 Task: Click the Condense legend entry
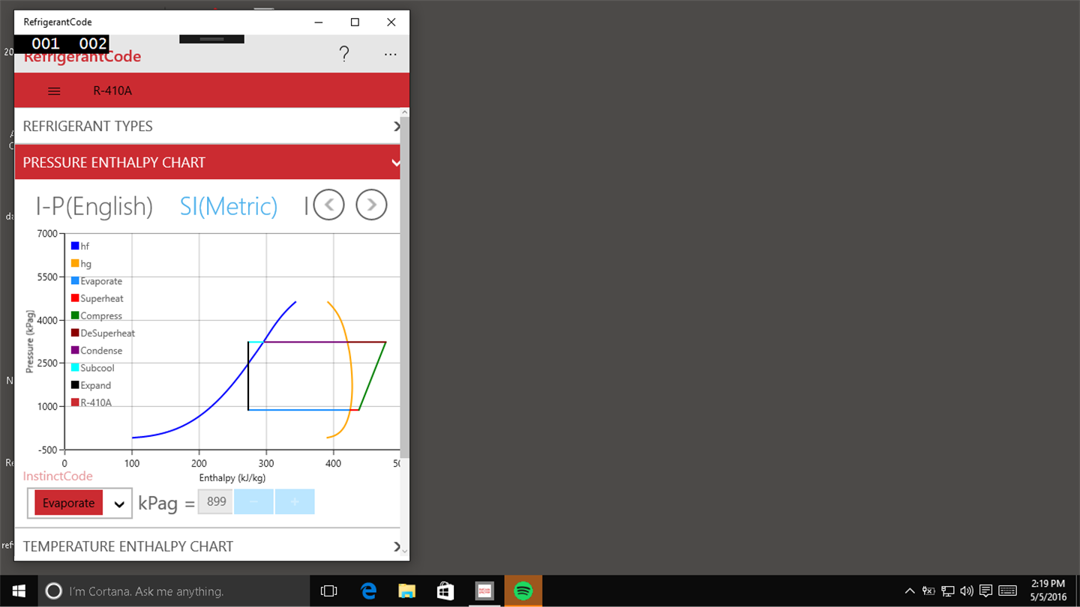point(97,350)
